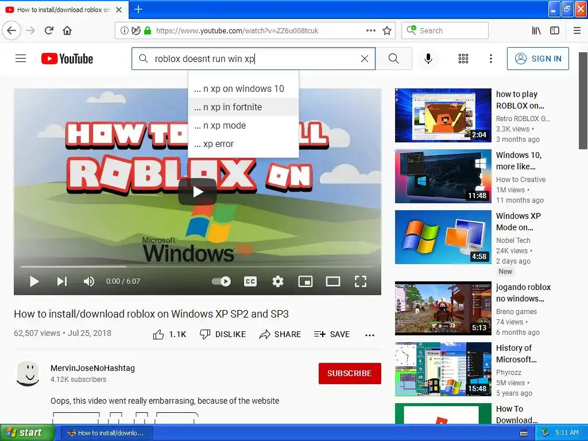Switch to theater mode icon
Screen dimensions: 588x441
[x=333, y=281]
